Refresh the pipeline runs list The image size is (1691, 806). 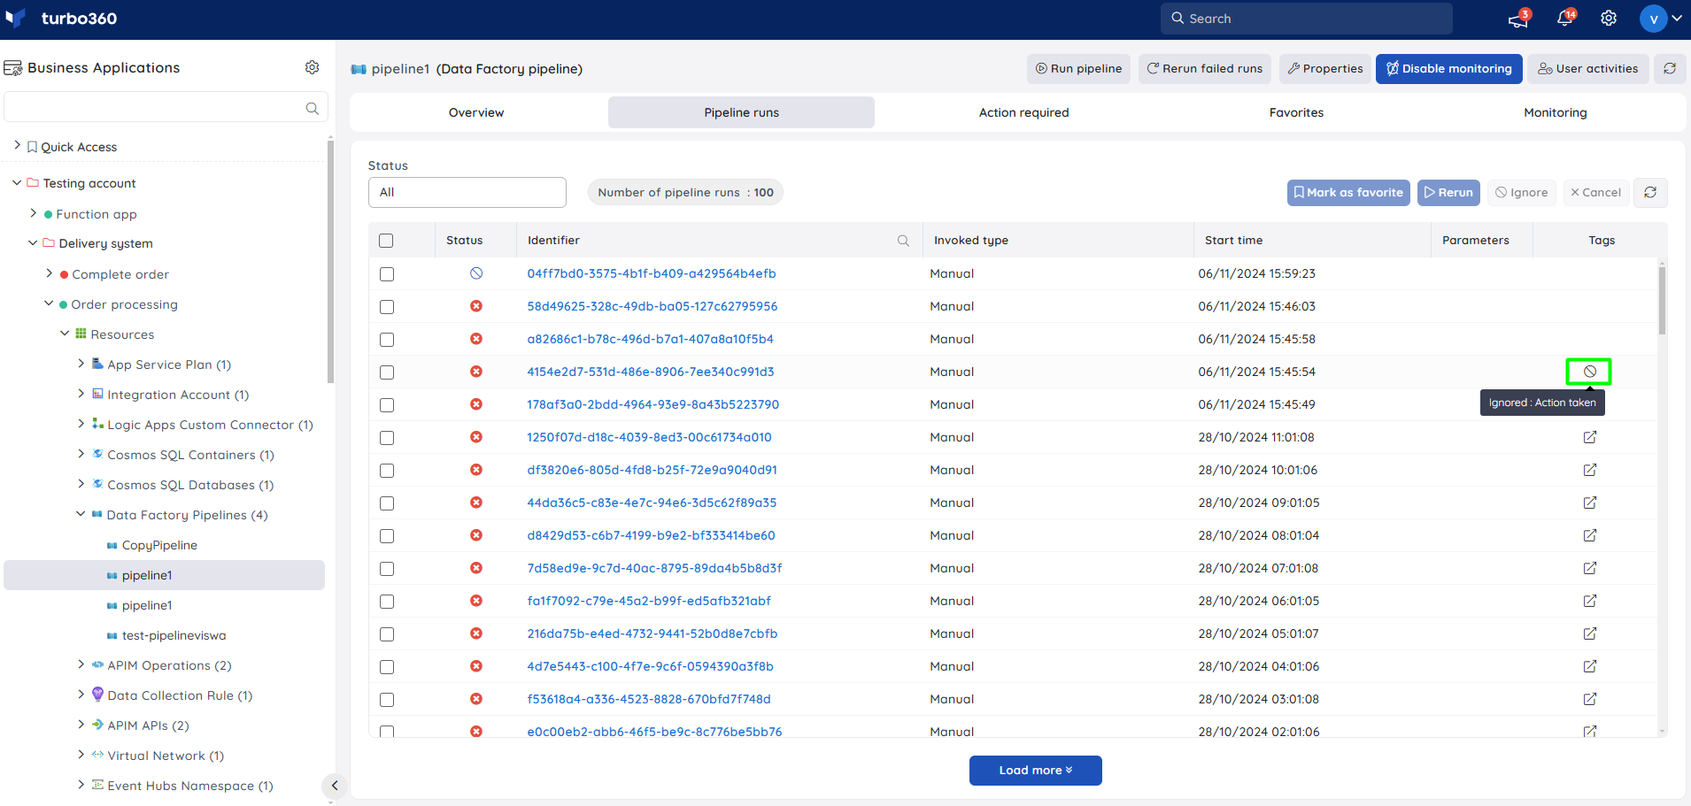click(x=1650, y=192)
